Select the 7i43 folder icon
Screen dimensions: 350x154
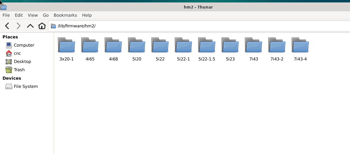(254, 45)
